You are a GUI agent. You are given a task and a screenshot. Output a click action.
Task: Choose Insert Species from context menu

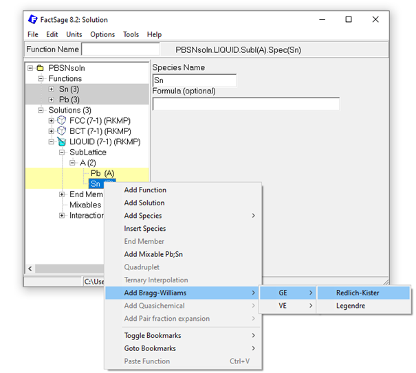point(183,229)
